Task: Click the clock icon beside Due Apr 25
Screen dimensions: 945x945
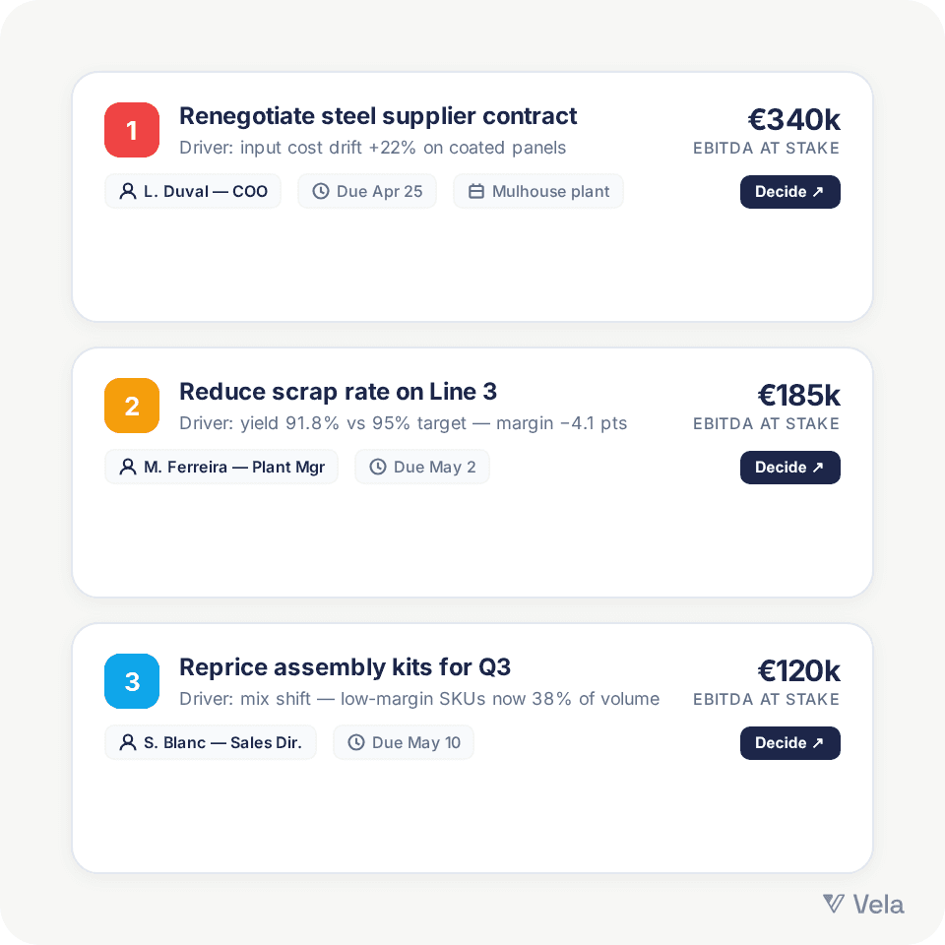Action: click(321, 191)
